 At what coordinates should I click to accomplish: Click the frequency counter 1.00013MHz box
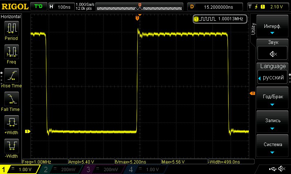point(220,19)
